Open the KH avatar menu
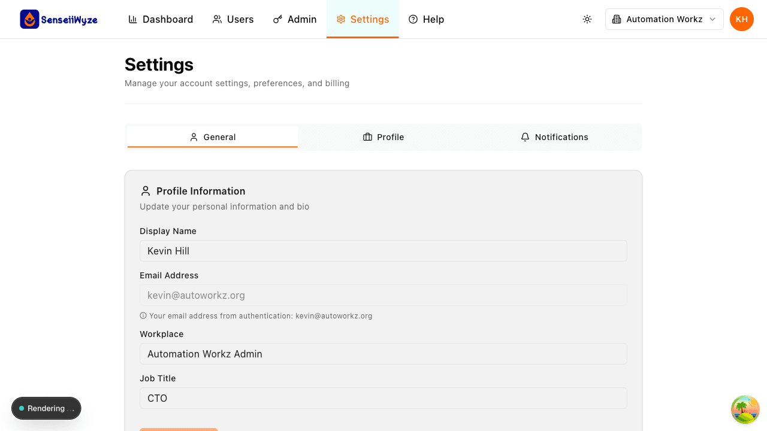767x431 pixels. [741, 19]
